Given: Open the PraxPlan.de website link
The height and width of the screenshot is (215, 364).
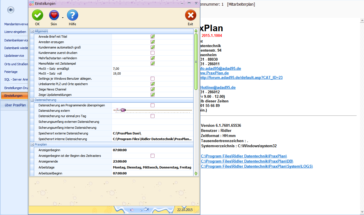Looking at the screenshot, I should pos(215,73).
